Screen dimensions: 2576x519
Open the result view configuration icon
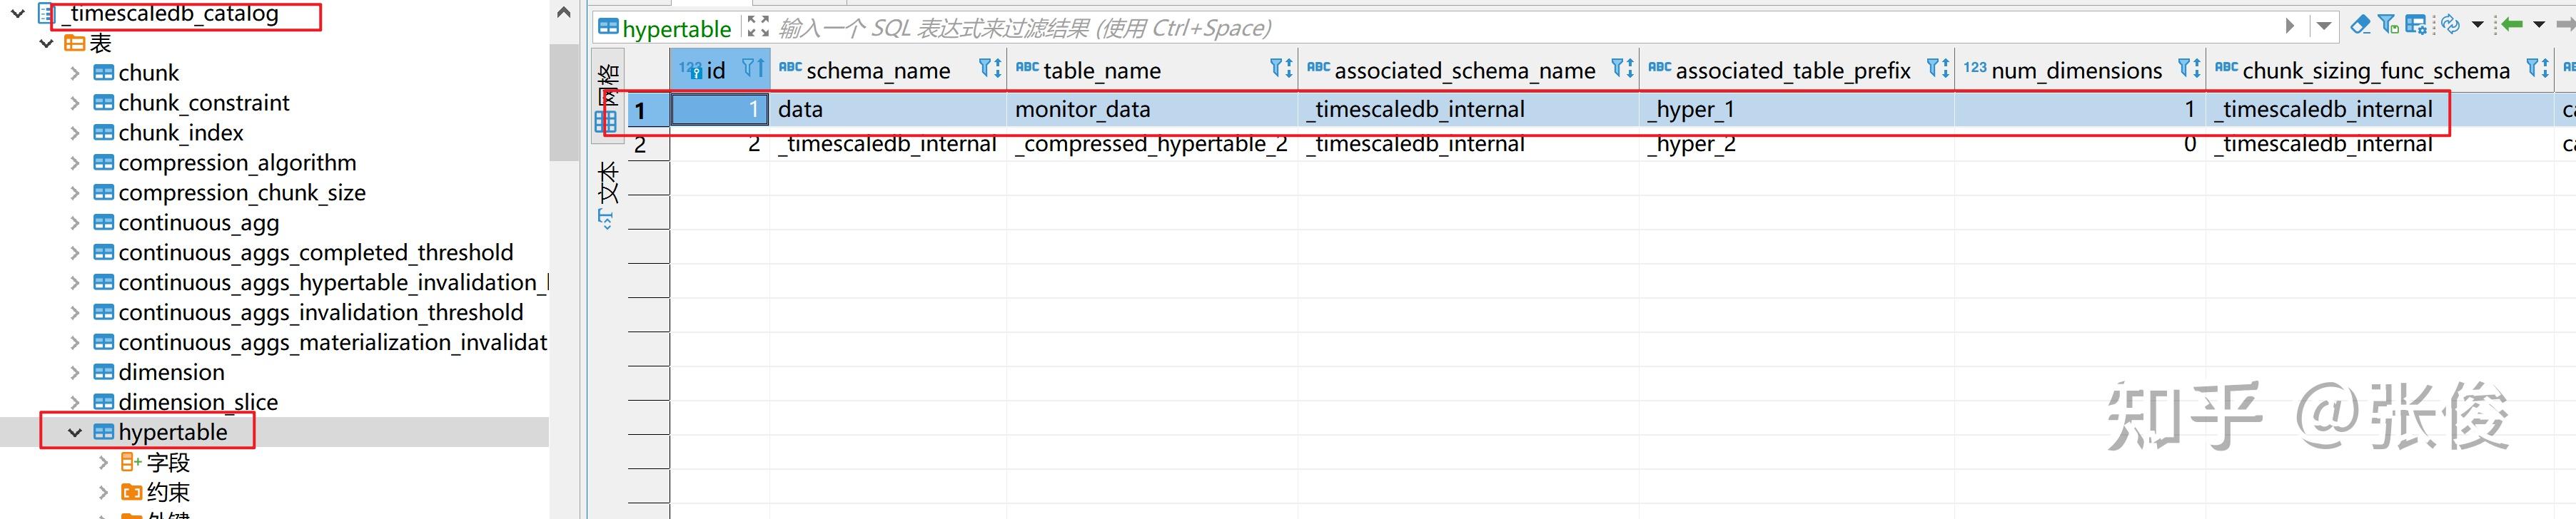[2416, 24]
